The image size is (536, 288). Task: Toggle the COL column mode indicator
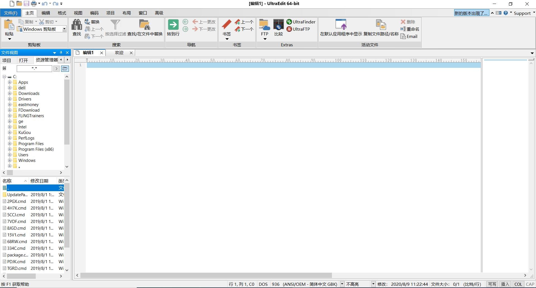[x=518, y=284]
